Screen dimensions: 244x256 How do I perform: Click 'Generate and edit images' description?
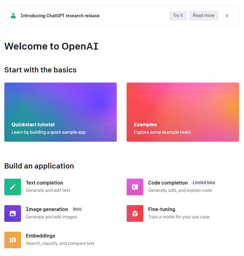click(x=52, y=217)
